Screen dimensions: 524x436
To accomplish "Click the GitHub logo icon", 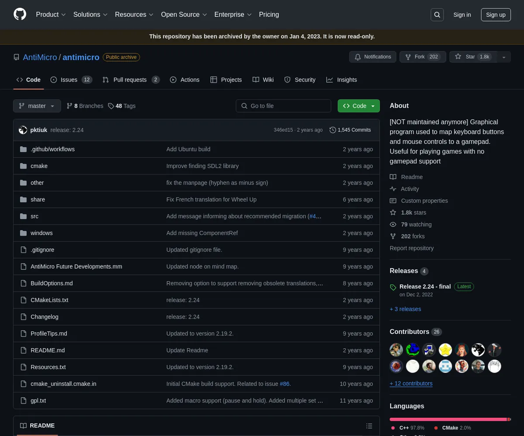I will coord(20,14).
